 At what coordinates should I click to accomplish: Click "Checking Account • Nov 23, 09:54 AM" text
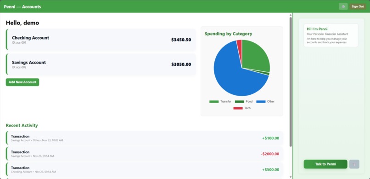[x=33, y=172]
